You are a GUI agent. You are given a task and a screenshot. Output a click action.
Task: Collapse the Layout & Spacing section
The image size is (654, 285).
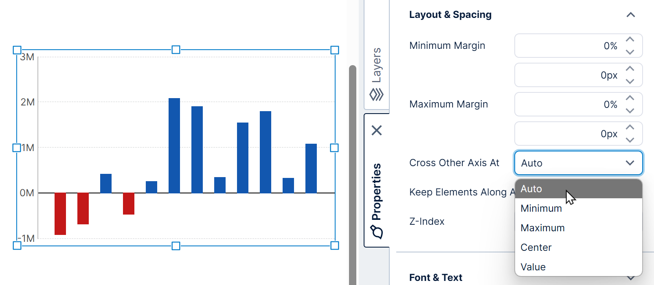[x=631, y=15]
